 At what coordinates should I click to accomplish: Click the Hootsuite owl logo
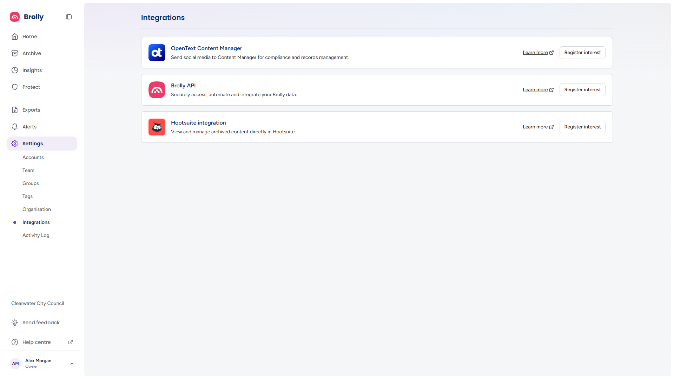[157, 127]
